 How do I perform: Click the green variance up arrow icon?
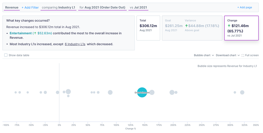[x=186, y=26]
